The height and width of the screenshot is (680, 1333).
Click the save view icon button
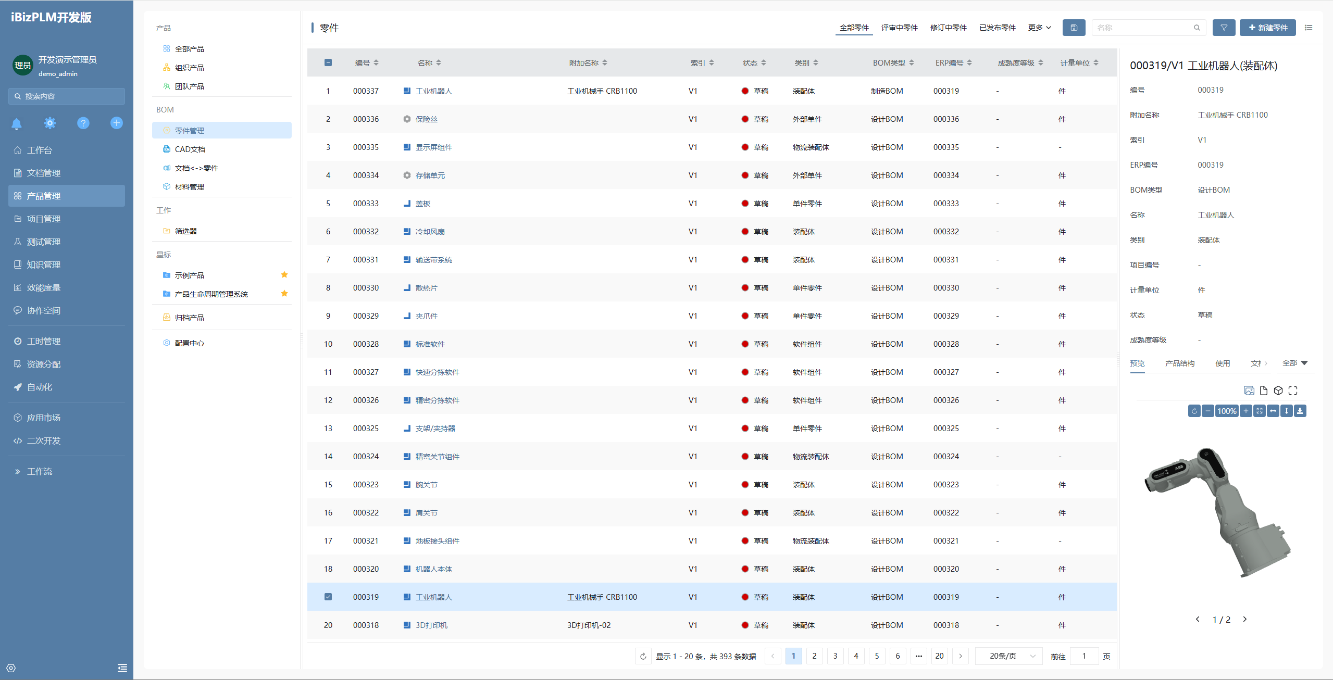[1074, 28]
